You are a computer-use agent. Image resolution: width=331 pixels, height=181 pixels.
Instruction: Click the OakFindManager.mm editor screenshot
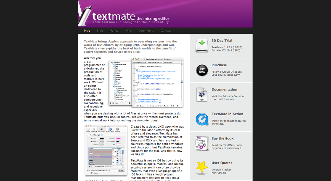[146, 83]
